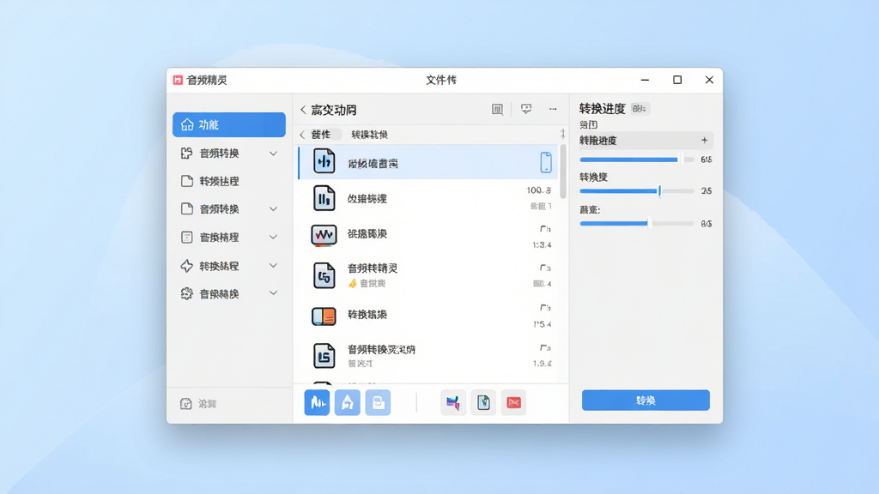Open the 音频转精灵 list row

(x=428, y=275)
